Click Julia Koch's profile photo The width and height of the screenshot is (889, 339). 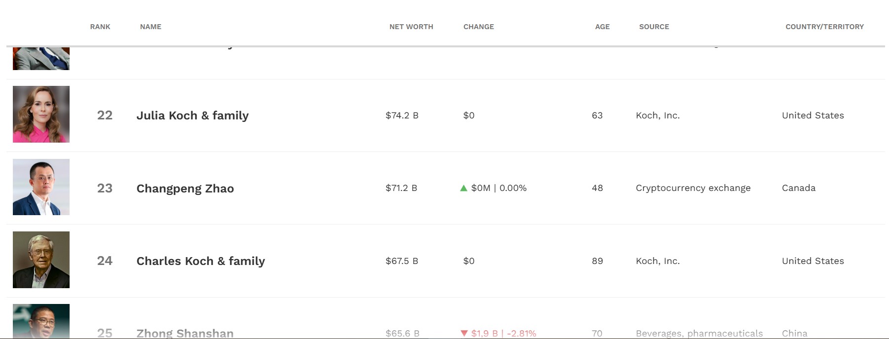(41, 114)
